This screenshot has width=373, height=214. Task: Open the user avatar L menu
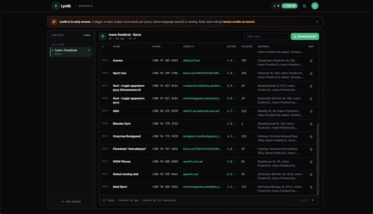pyautogui.click(x=315, y=6)
